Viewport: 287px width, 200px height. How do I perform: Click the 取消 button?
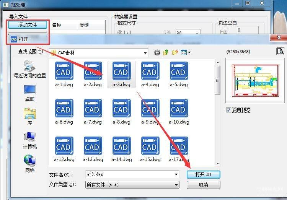pos(203,185)
